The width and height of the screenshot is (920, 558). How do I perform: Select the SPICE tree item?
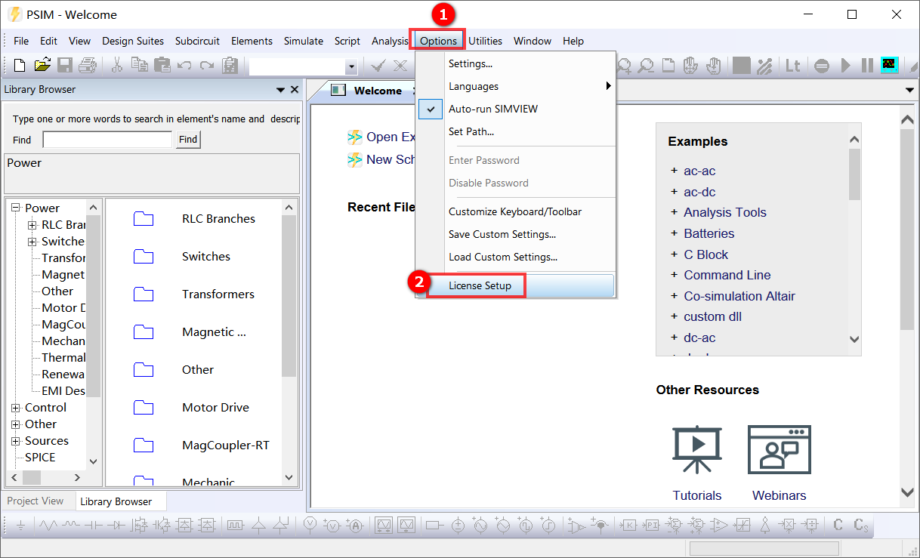pyautogui.click(x=40, y=458)
